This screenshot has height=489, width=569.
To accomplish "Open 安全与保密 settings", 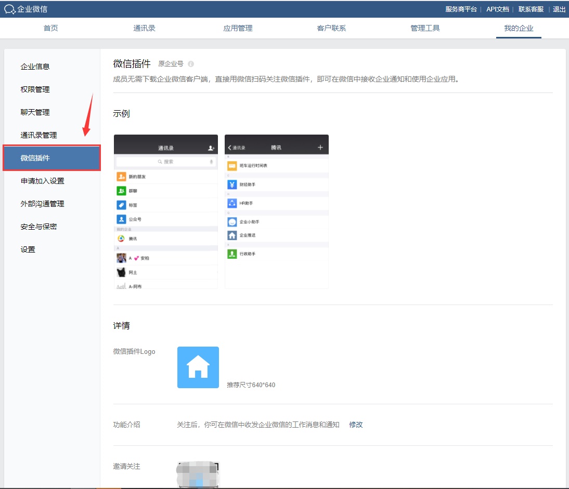I will 39,227.
